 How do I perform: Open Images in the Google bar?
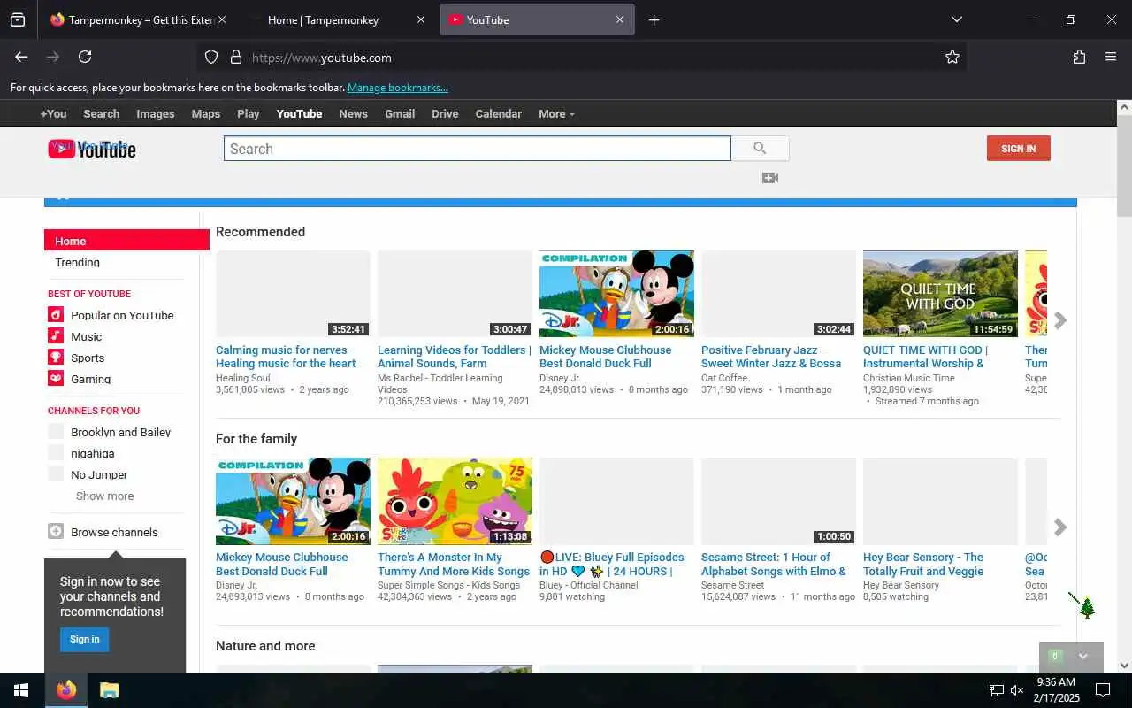pos(156,113)
